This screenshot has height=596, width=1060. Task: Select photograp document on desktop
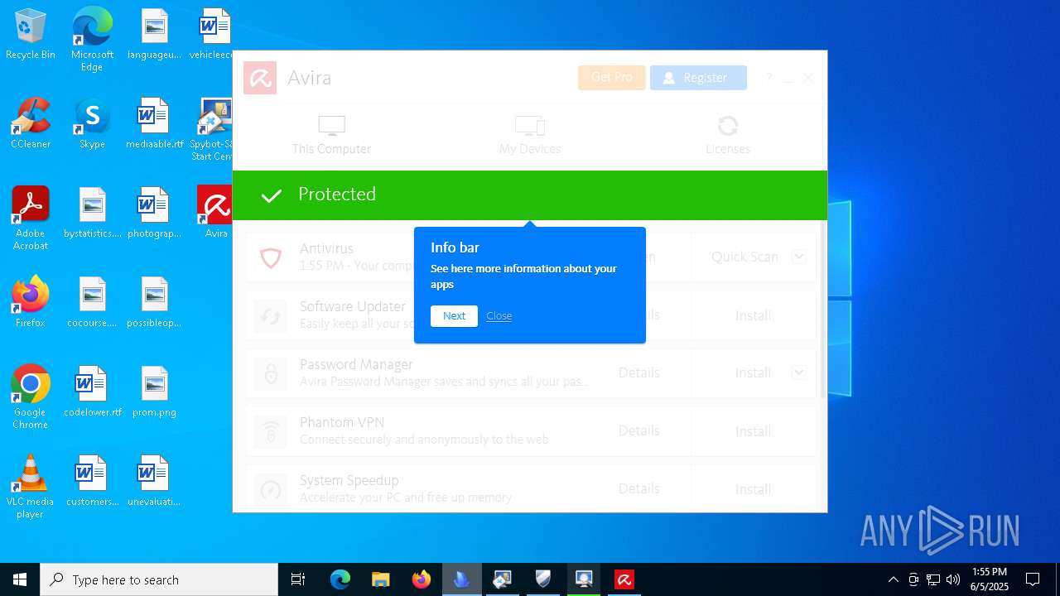154,214
